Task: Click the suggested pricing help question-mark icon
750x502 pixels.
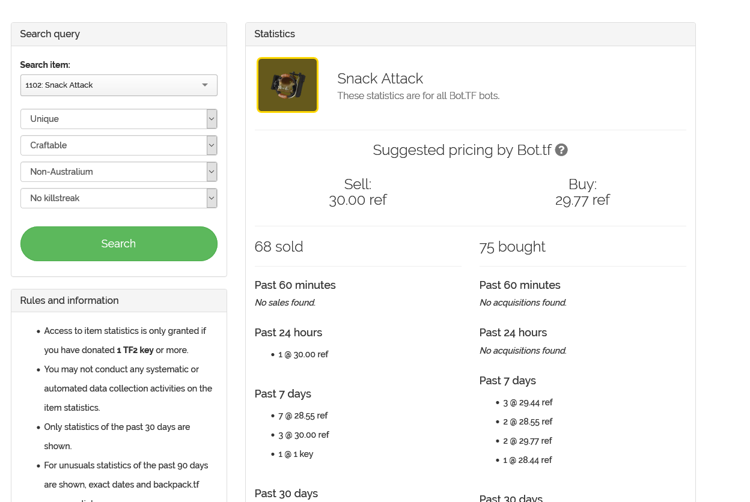Action: pyautogui.click(x=561, y=150)
